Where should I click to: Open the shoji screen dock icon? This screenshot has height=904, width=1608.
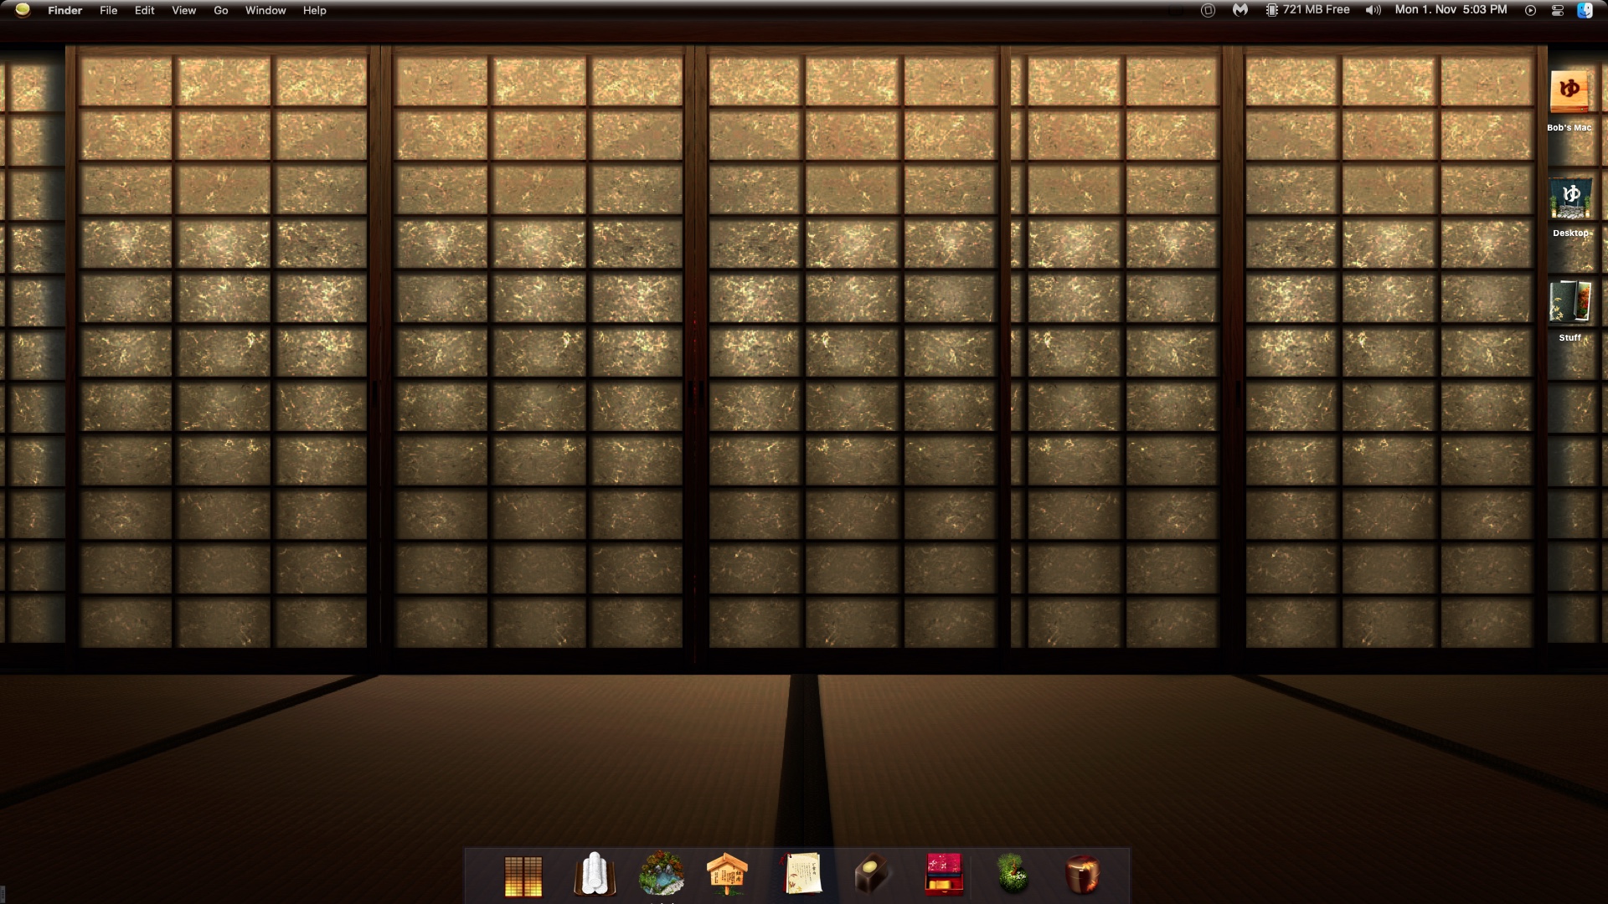(523, 876)
